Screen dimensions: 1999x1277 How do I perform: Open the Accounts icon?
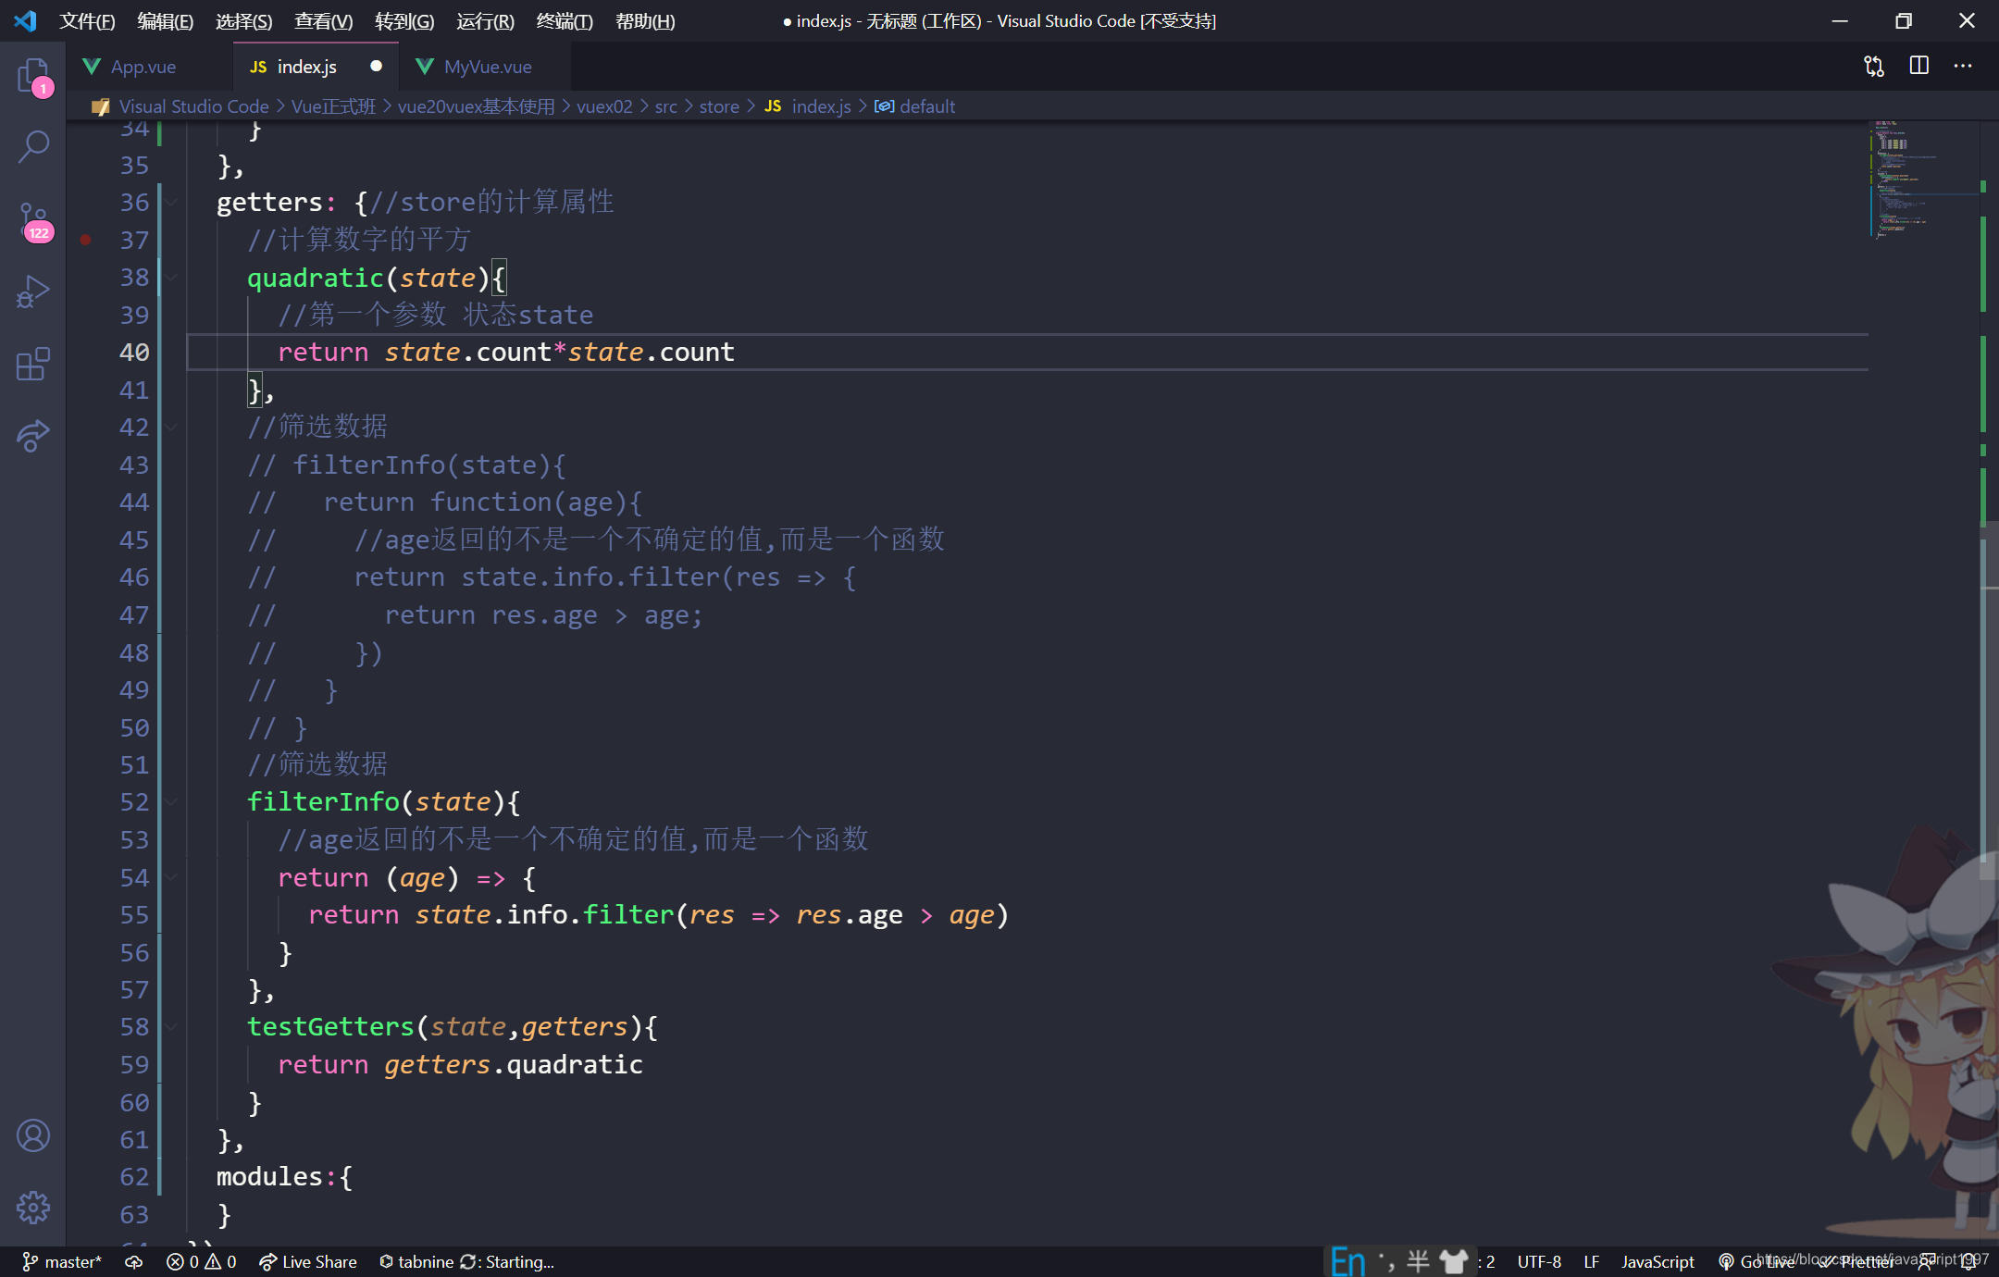(33, 1135)
